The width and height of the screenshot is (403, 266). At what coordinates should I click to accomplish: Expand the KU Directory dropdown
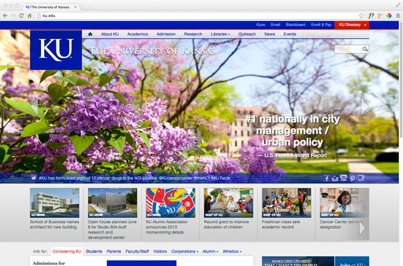[x=352, y=25]
